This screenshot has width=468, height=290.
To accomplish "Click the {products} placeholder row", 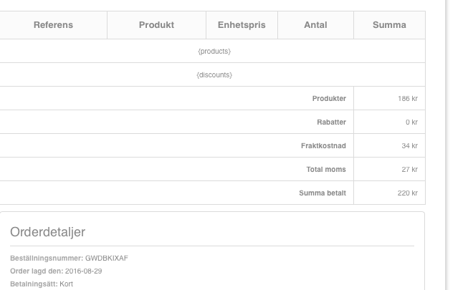I will 214,52.
